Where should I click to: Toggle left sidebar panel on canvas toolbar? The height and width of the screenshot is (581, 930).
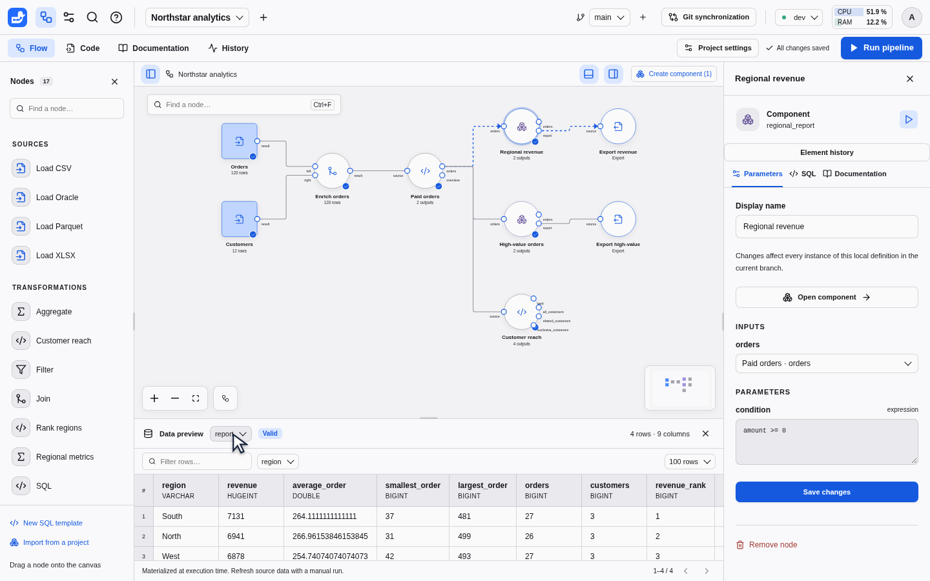coord(150,74)
